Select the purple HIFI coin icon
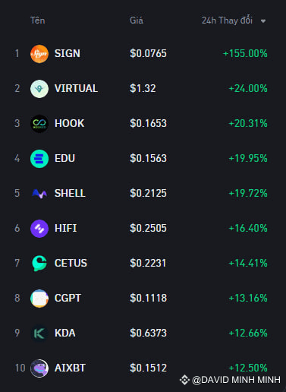This screenshot has width=286, height=392. [x=39, y=229]
